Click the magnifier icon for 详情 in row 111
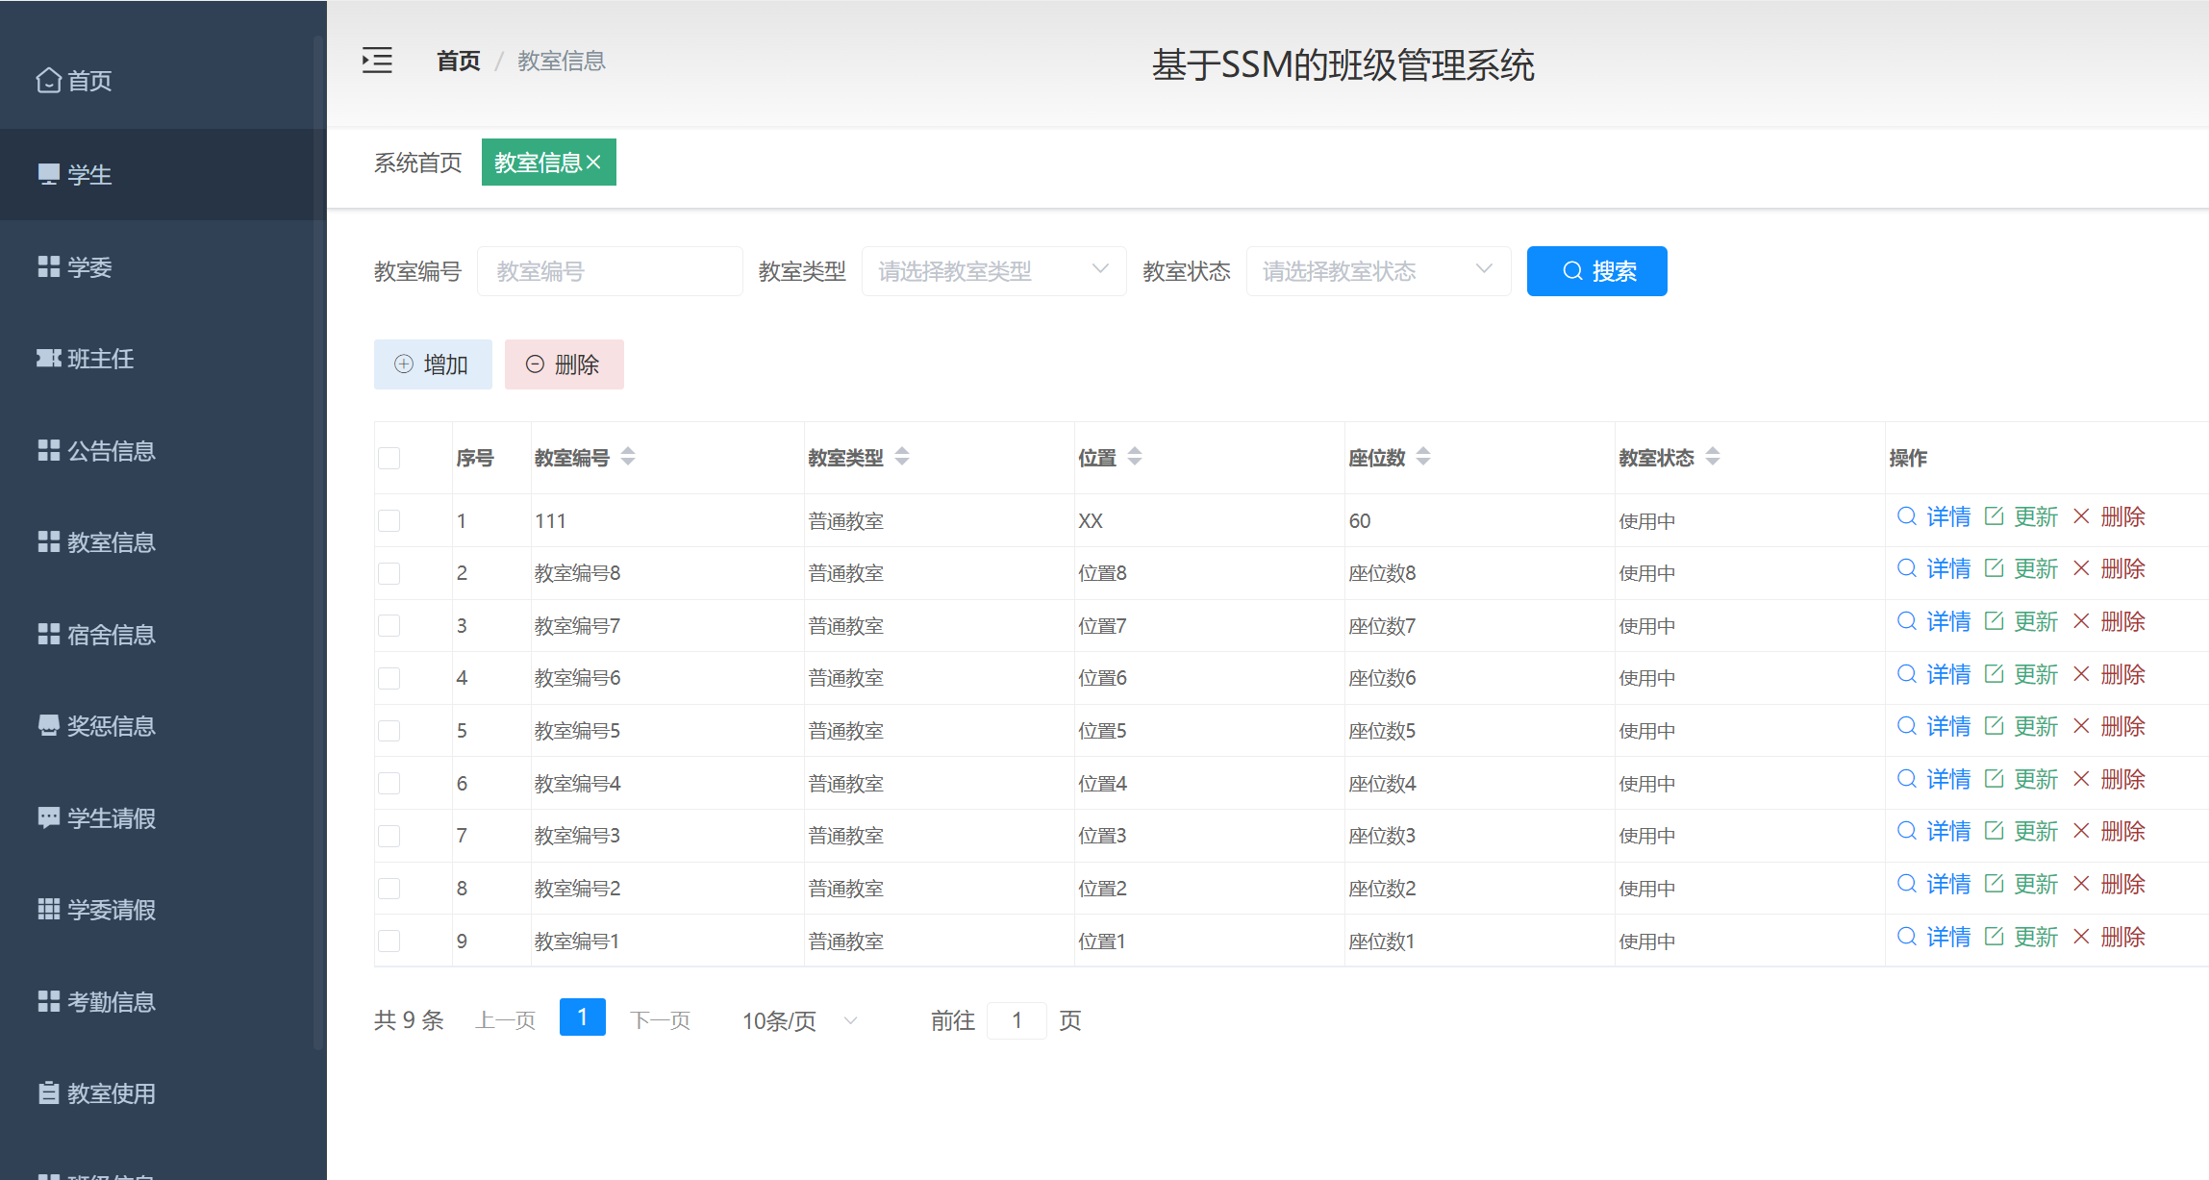The width and height of the screenshot is (2209, 1180). coord(1906,516)
